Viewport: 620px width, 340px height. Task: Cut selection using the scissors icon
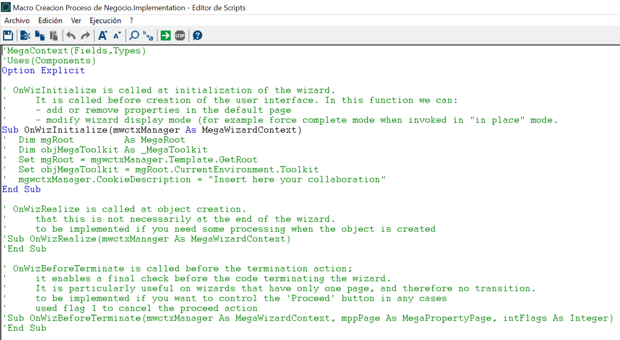click(25, 35)
